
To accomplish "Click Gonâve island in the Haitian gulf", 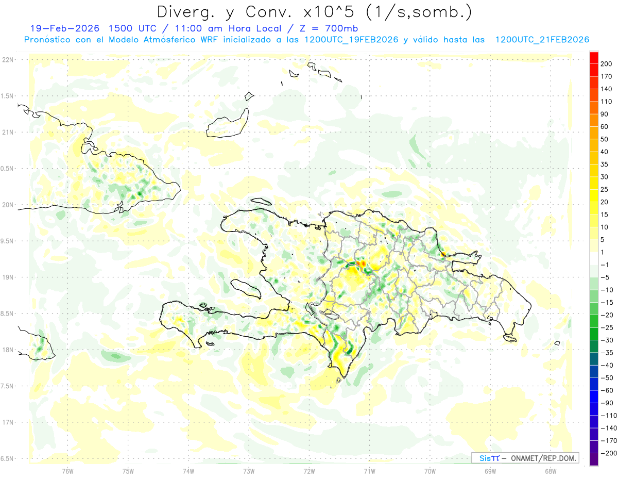I will [x=246, y=290].
